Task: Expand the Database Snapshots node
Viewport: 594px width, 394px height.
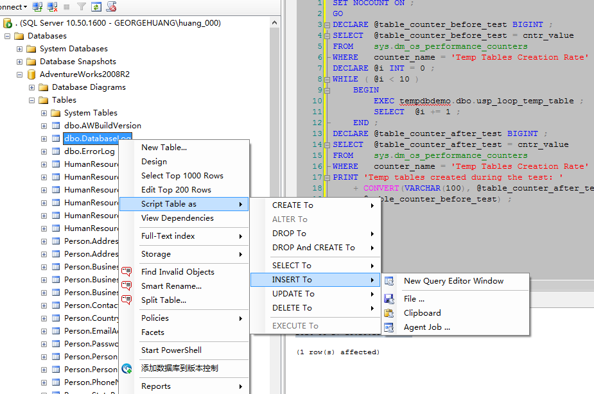Action: pyautogui.click(x=19, y=62)
